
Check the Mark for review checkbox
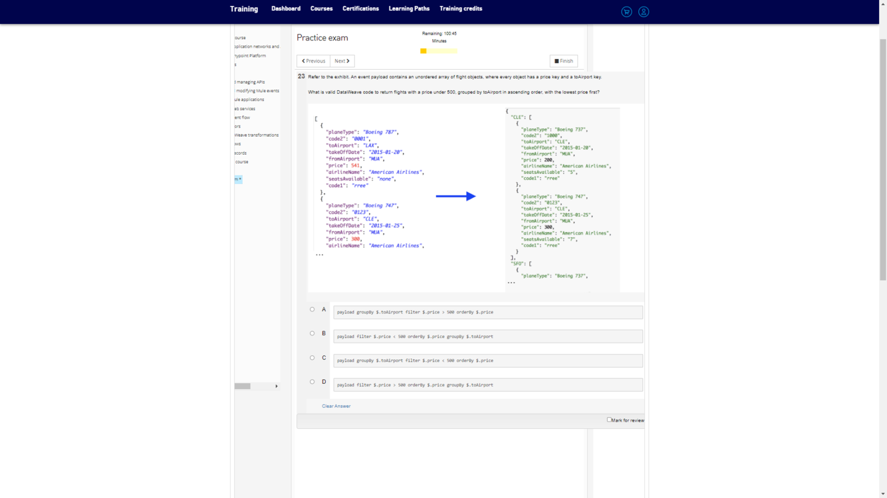click(x=609, y=420)
